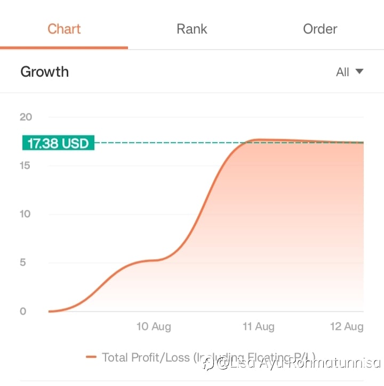Click the orange legend line marker
This screenshot has width=384, height=386.
tap(91, 357)
